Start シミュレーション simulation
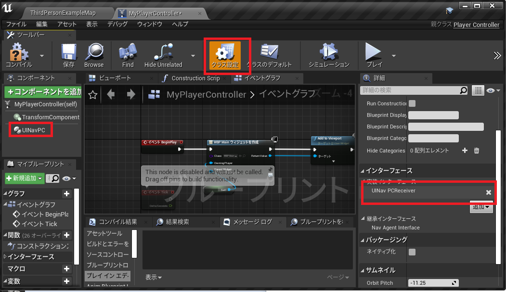506x292 pixels. click(x=328, y=55)
